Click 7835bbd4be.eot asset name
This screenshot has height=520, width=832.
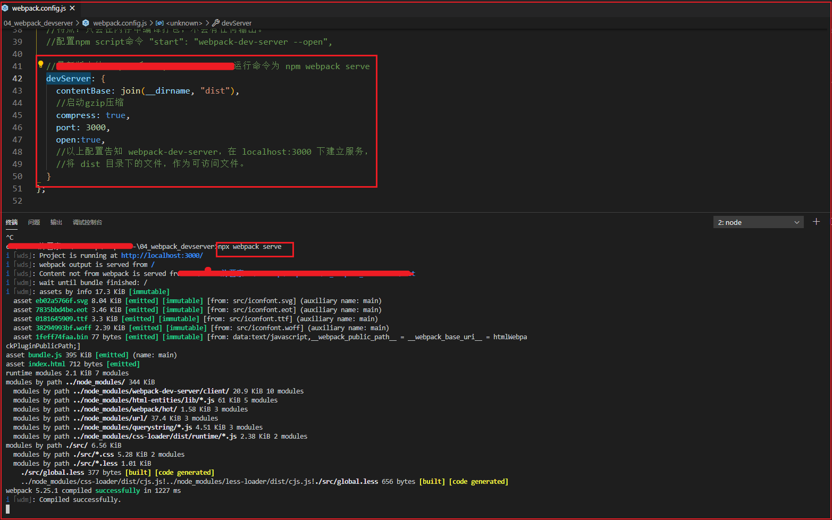[62, 310]
